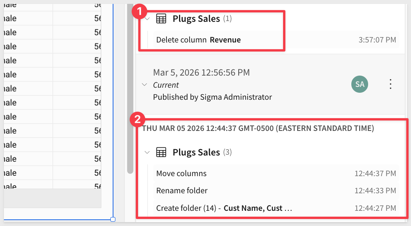Click the Thu Mar 05 2026 12:44:37 date header
The image size is (411, 226).
(258, 128)
